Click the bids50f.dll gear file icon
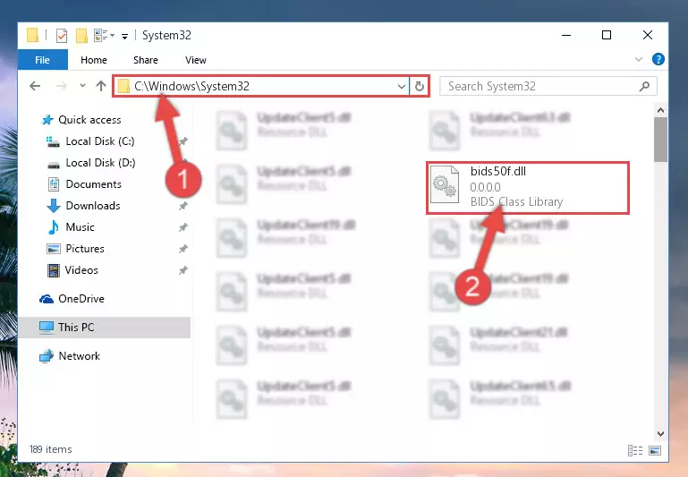This screenshot has width=688, height=477. [444, 184]
